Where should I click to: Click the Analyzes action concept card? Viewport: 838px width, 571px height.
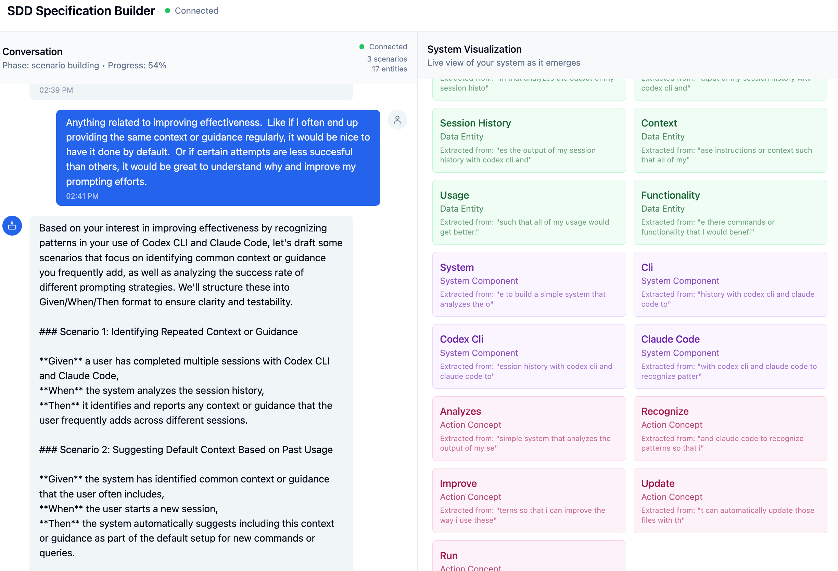coord(529,429)
